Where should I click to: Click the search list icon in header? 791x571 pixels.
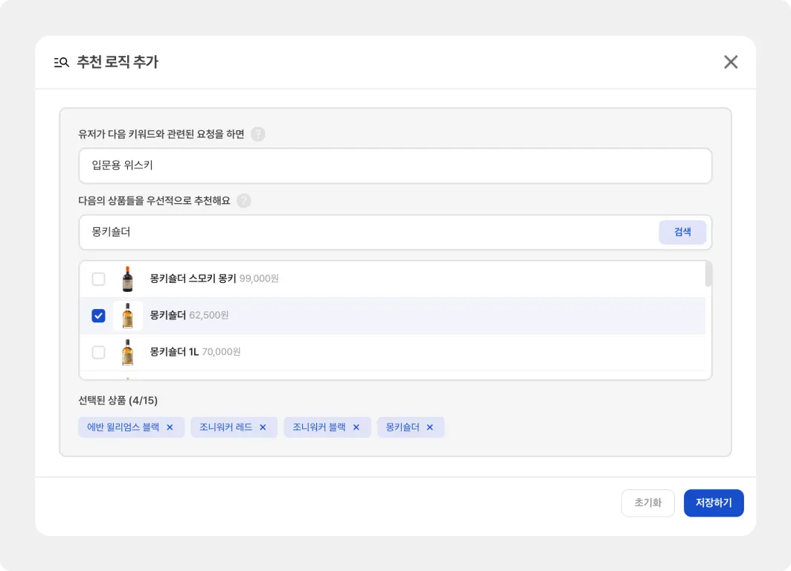pyautogui.click(x=62, y=63)
